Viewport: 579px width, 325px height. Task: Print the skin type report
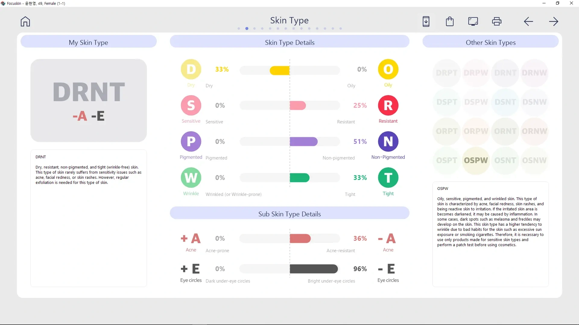click(497, 22)
